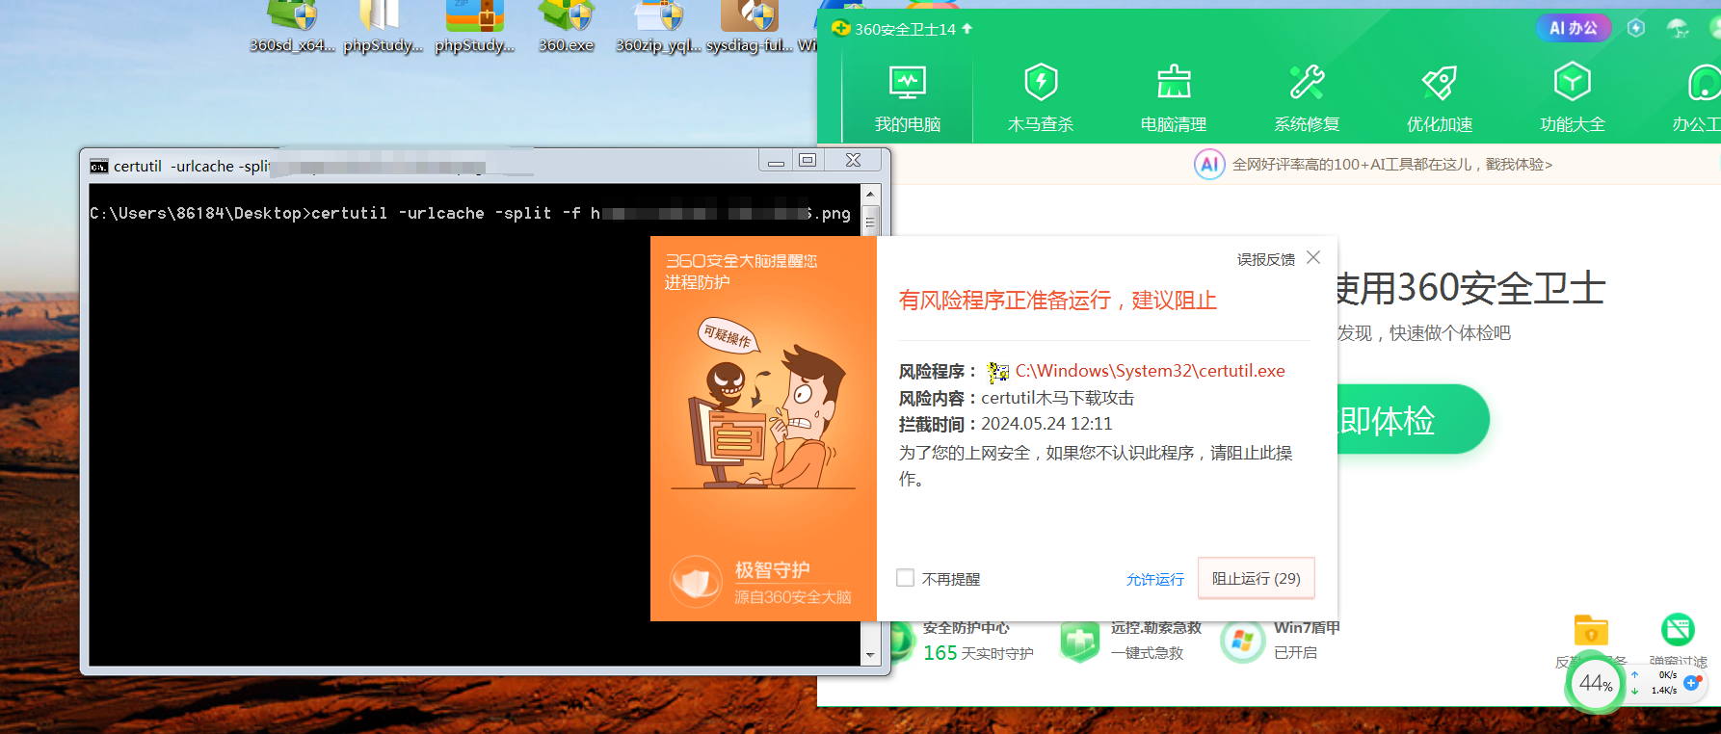Close the 360 risk warning popup
Viewport: 1721px width, 734px height.
point(1313,257)
